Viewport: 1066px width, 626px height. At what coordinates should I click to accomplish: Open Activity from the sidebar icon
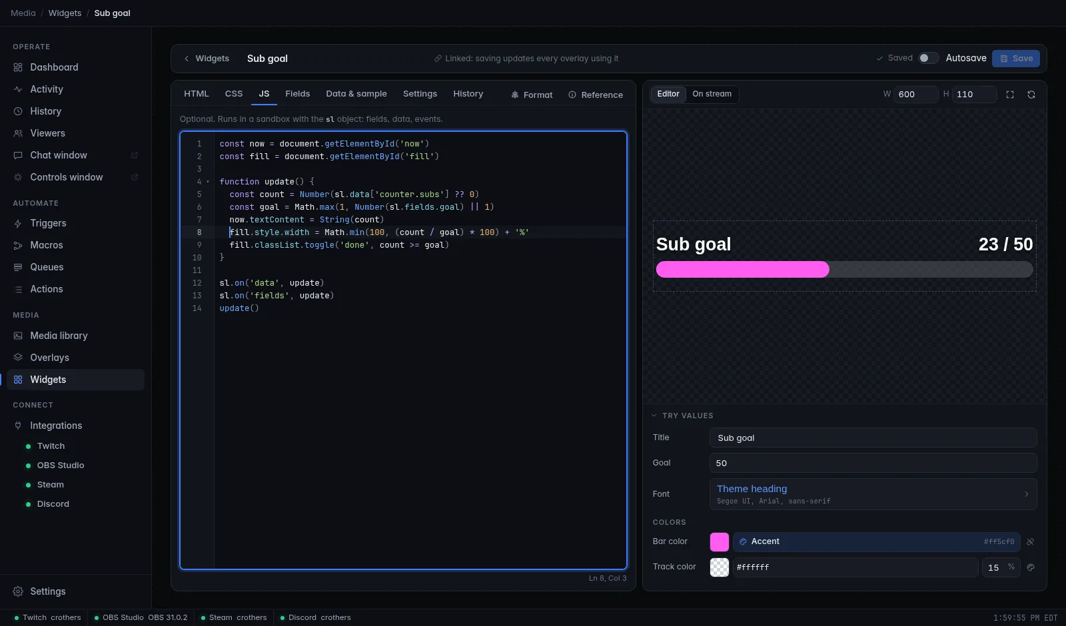click(x=18, y=89)
